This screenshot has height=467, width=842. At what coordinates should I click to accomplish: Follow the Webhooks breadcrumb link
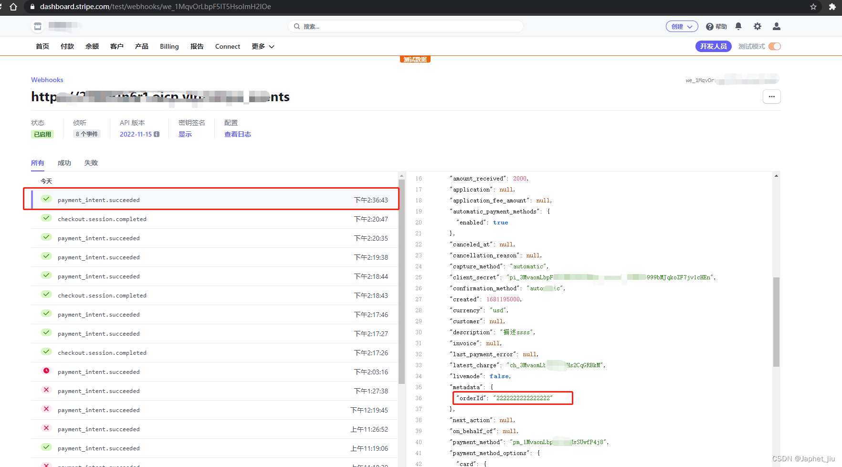coord(47,80)
